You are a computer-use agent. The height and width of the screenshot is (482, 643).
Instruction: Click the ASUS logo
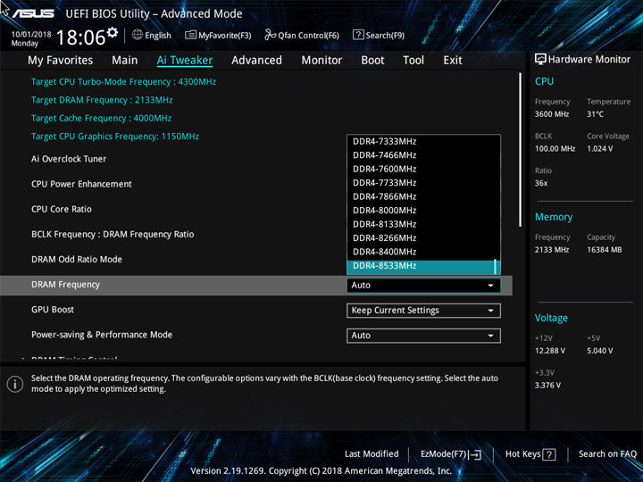[x=33, y=13]
